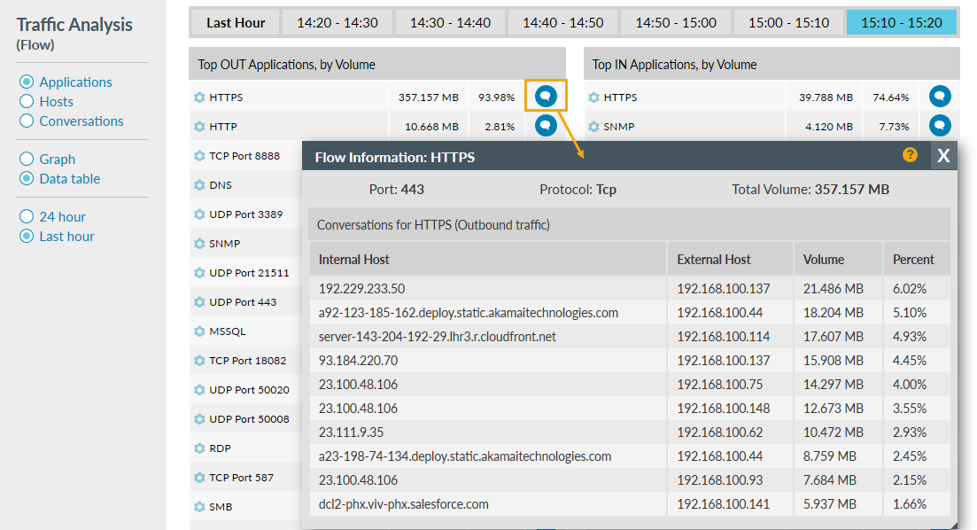This screenshot has width=977, height=530.
Task: Open flow info for HTTP outbound row
Action: pyautogui.click(x=546, y=126)
